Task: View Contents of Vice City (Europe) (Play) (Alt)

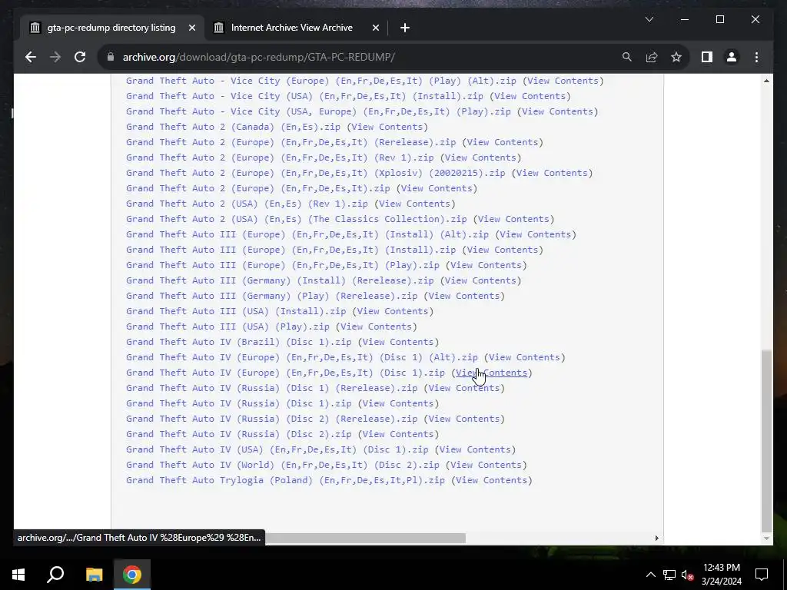Action: [x=563, y=81]
